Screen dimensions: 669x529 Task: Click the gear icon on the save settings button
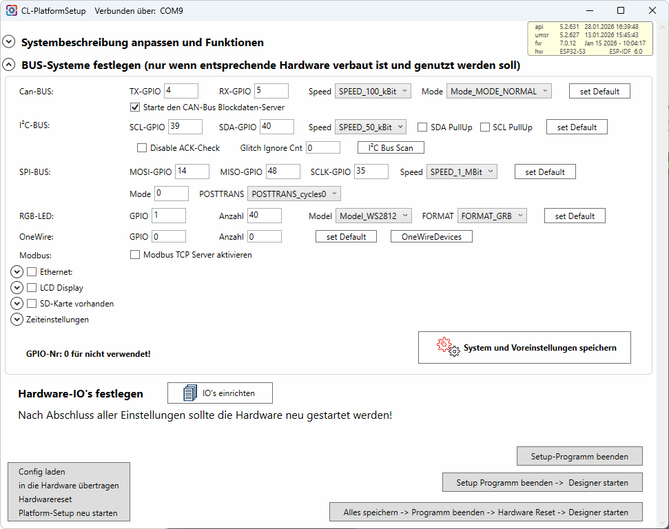pyautogui.click(x=448, y=347)
